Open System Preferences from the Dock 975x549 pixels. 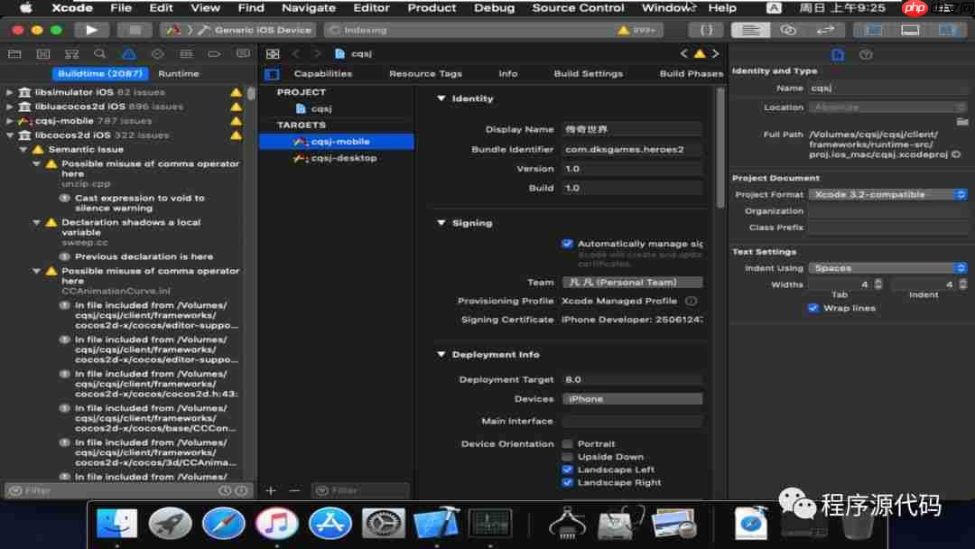(383, 524)
